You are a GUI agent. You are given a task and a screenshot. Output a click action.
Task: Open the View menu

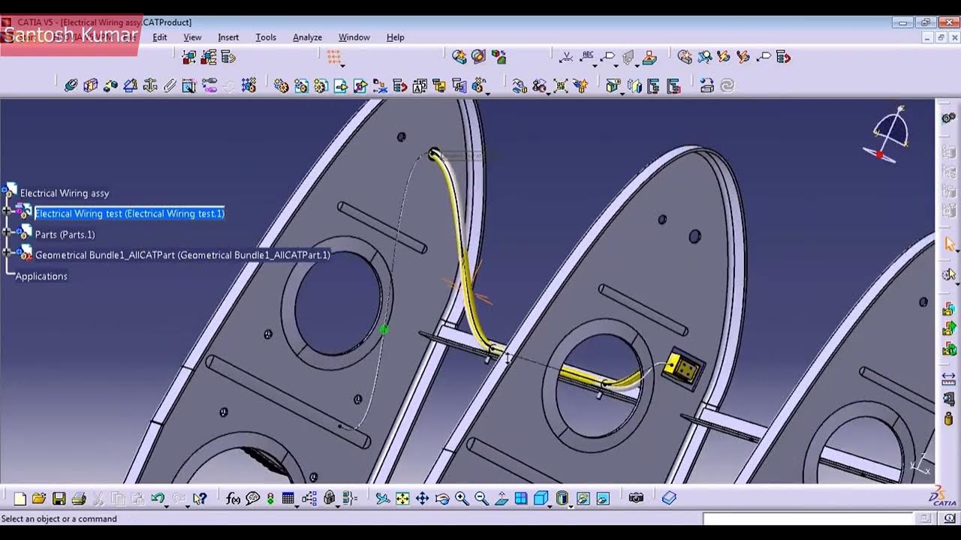click(193, 37)
